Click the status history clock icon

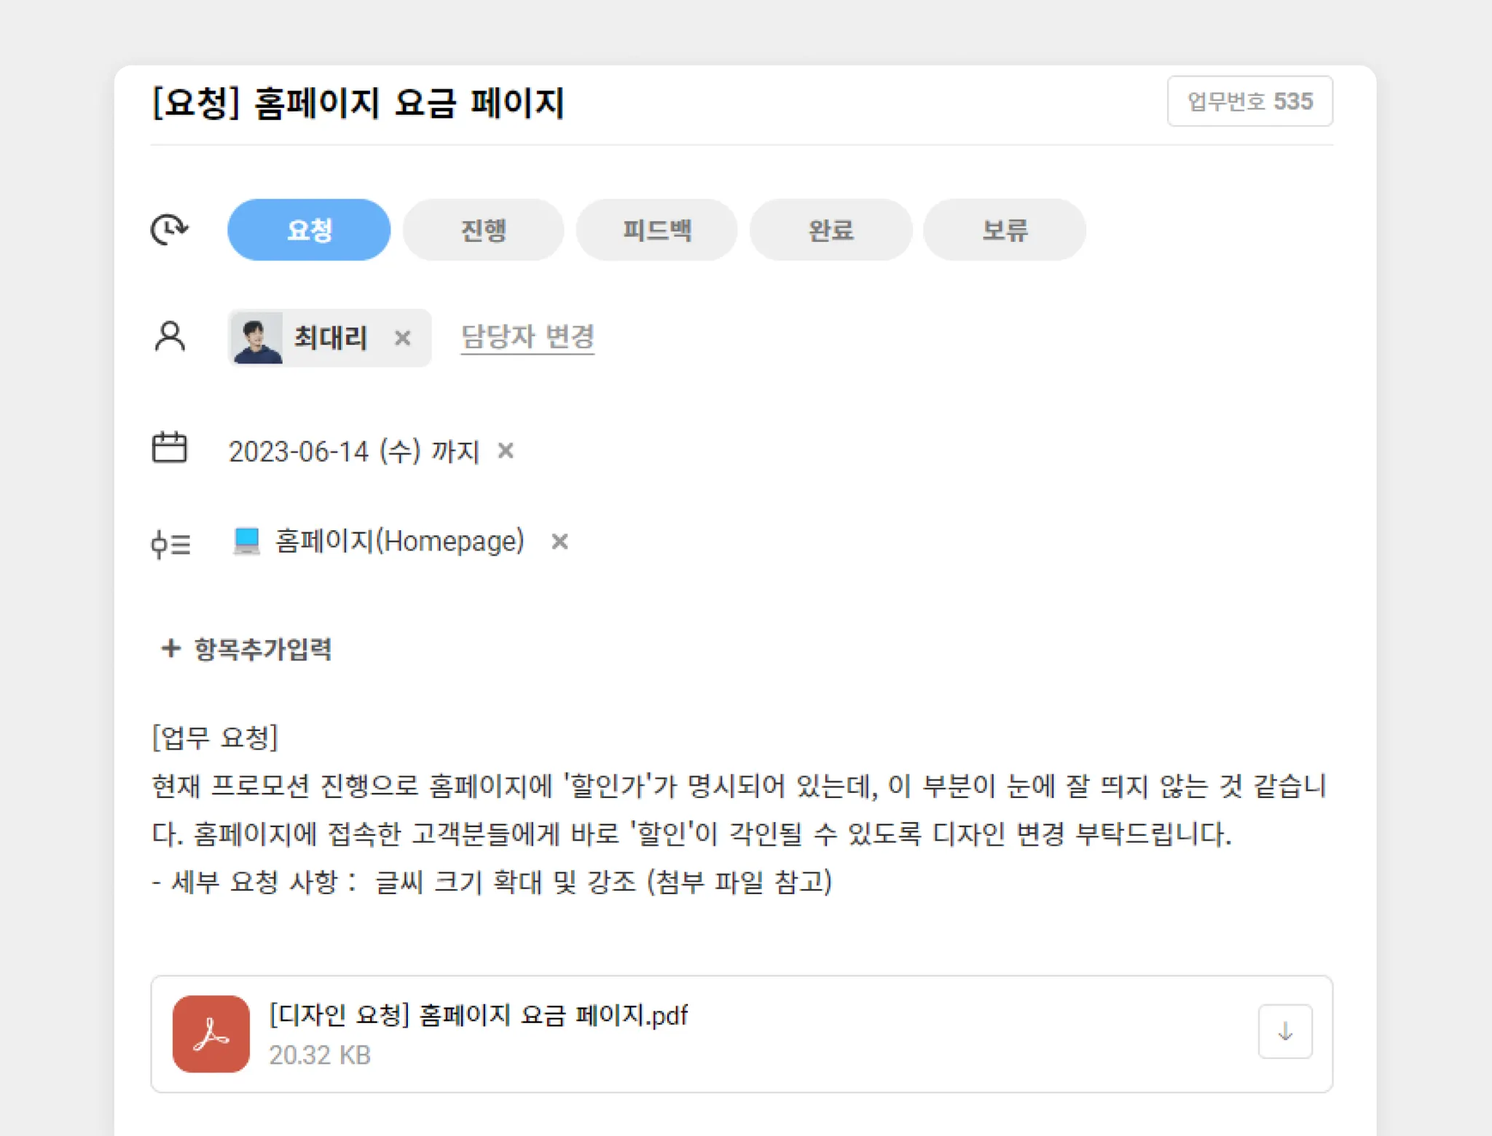click(x=169, y=229)
